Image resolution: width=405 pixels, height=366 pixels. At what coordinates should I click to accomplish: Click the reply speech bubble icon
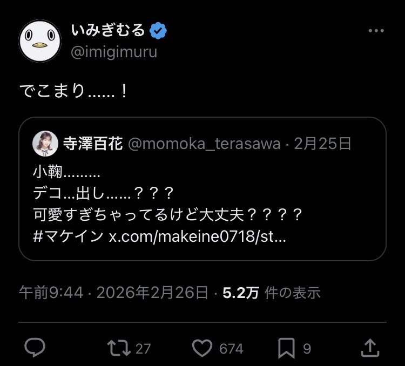pyautogui.click(x=35, y=348)
